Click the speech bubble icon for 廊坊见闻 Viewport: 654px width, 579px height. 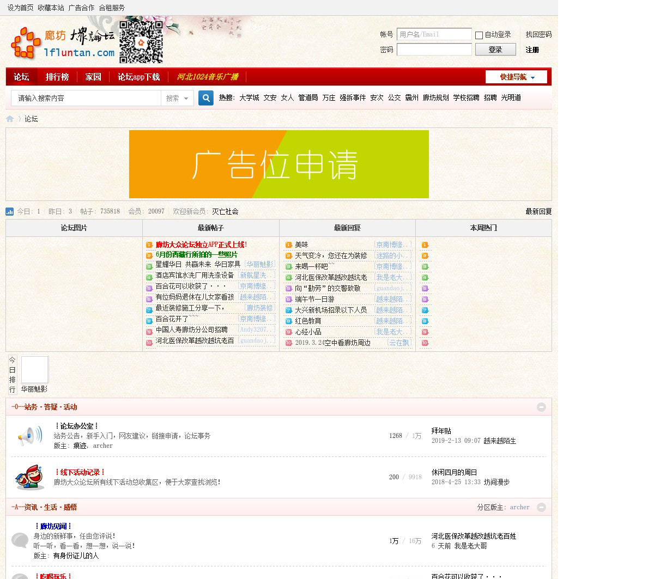point(20,540)
